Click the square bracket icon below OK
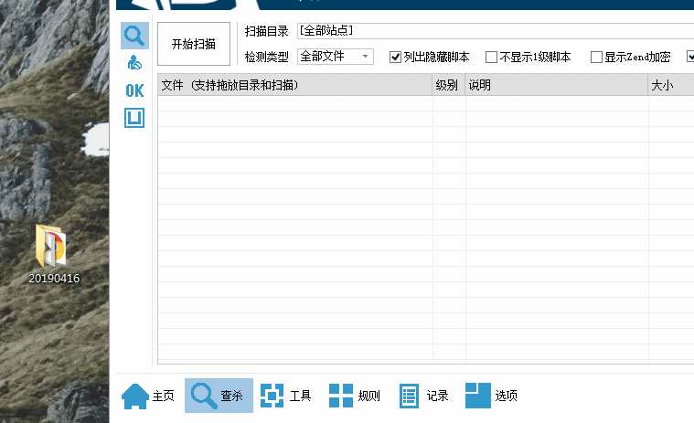Image resolution: width=694 pixels, height=423 pixels. click(134, 118)
